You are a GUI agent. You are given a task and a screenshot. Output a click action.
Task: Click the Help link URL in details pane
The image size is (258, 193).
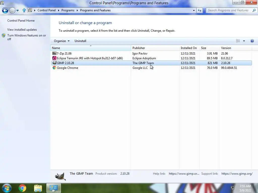coord(184,173)
